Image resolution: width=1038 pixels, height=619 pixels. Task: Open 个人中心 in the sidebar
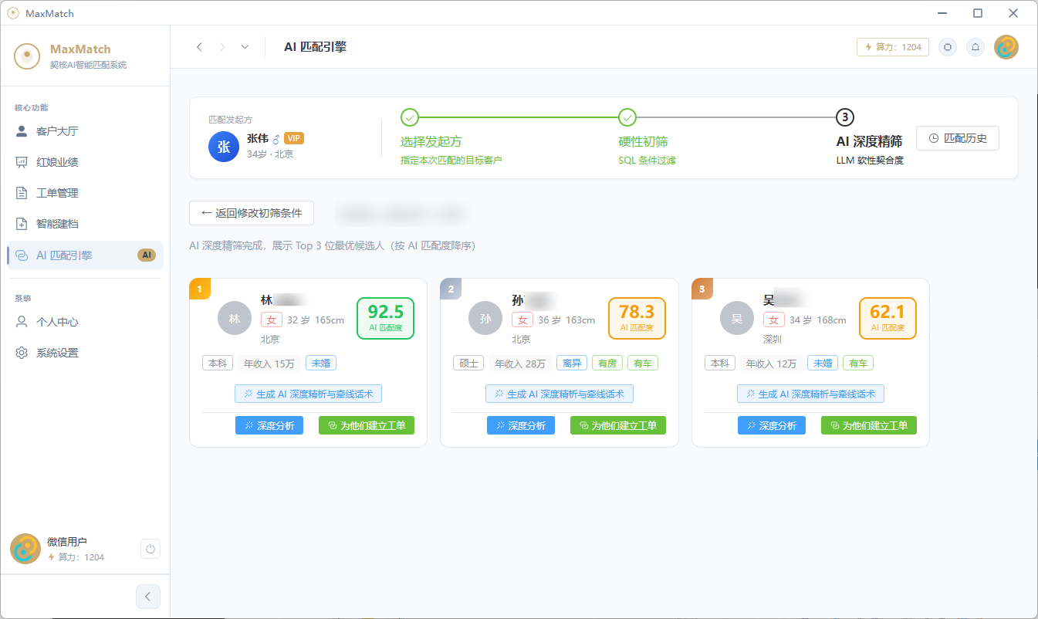coord(85,322)
